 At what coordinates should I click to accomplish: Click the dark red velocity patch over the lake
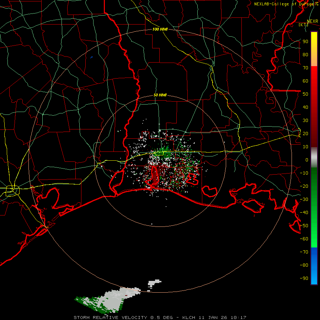point(155,176)
